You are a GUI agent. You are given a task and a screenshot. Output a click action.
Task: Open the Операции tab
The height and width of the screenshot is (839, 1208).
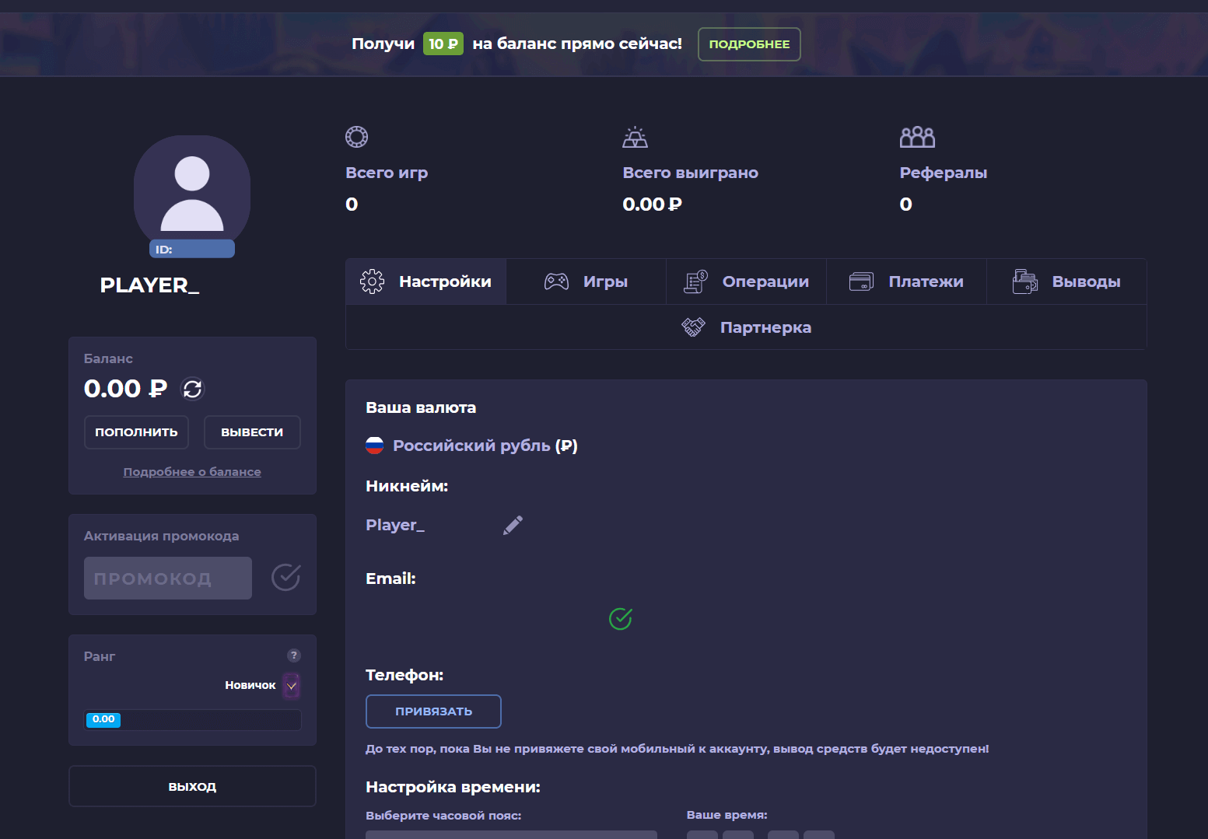pos(747,281)
